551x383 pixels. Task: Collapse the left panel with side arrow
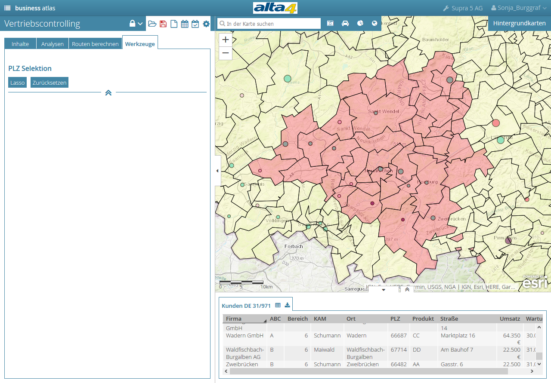click(217, 171)
